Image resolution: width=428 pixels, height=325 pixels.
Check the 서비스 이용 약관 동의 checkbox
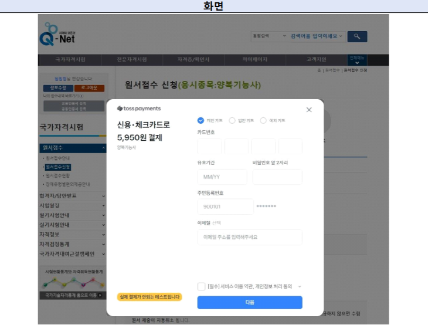(201, 286)
